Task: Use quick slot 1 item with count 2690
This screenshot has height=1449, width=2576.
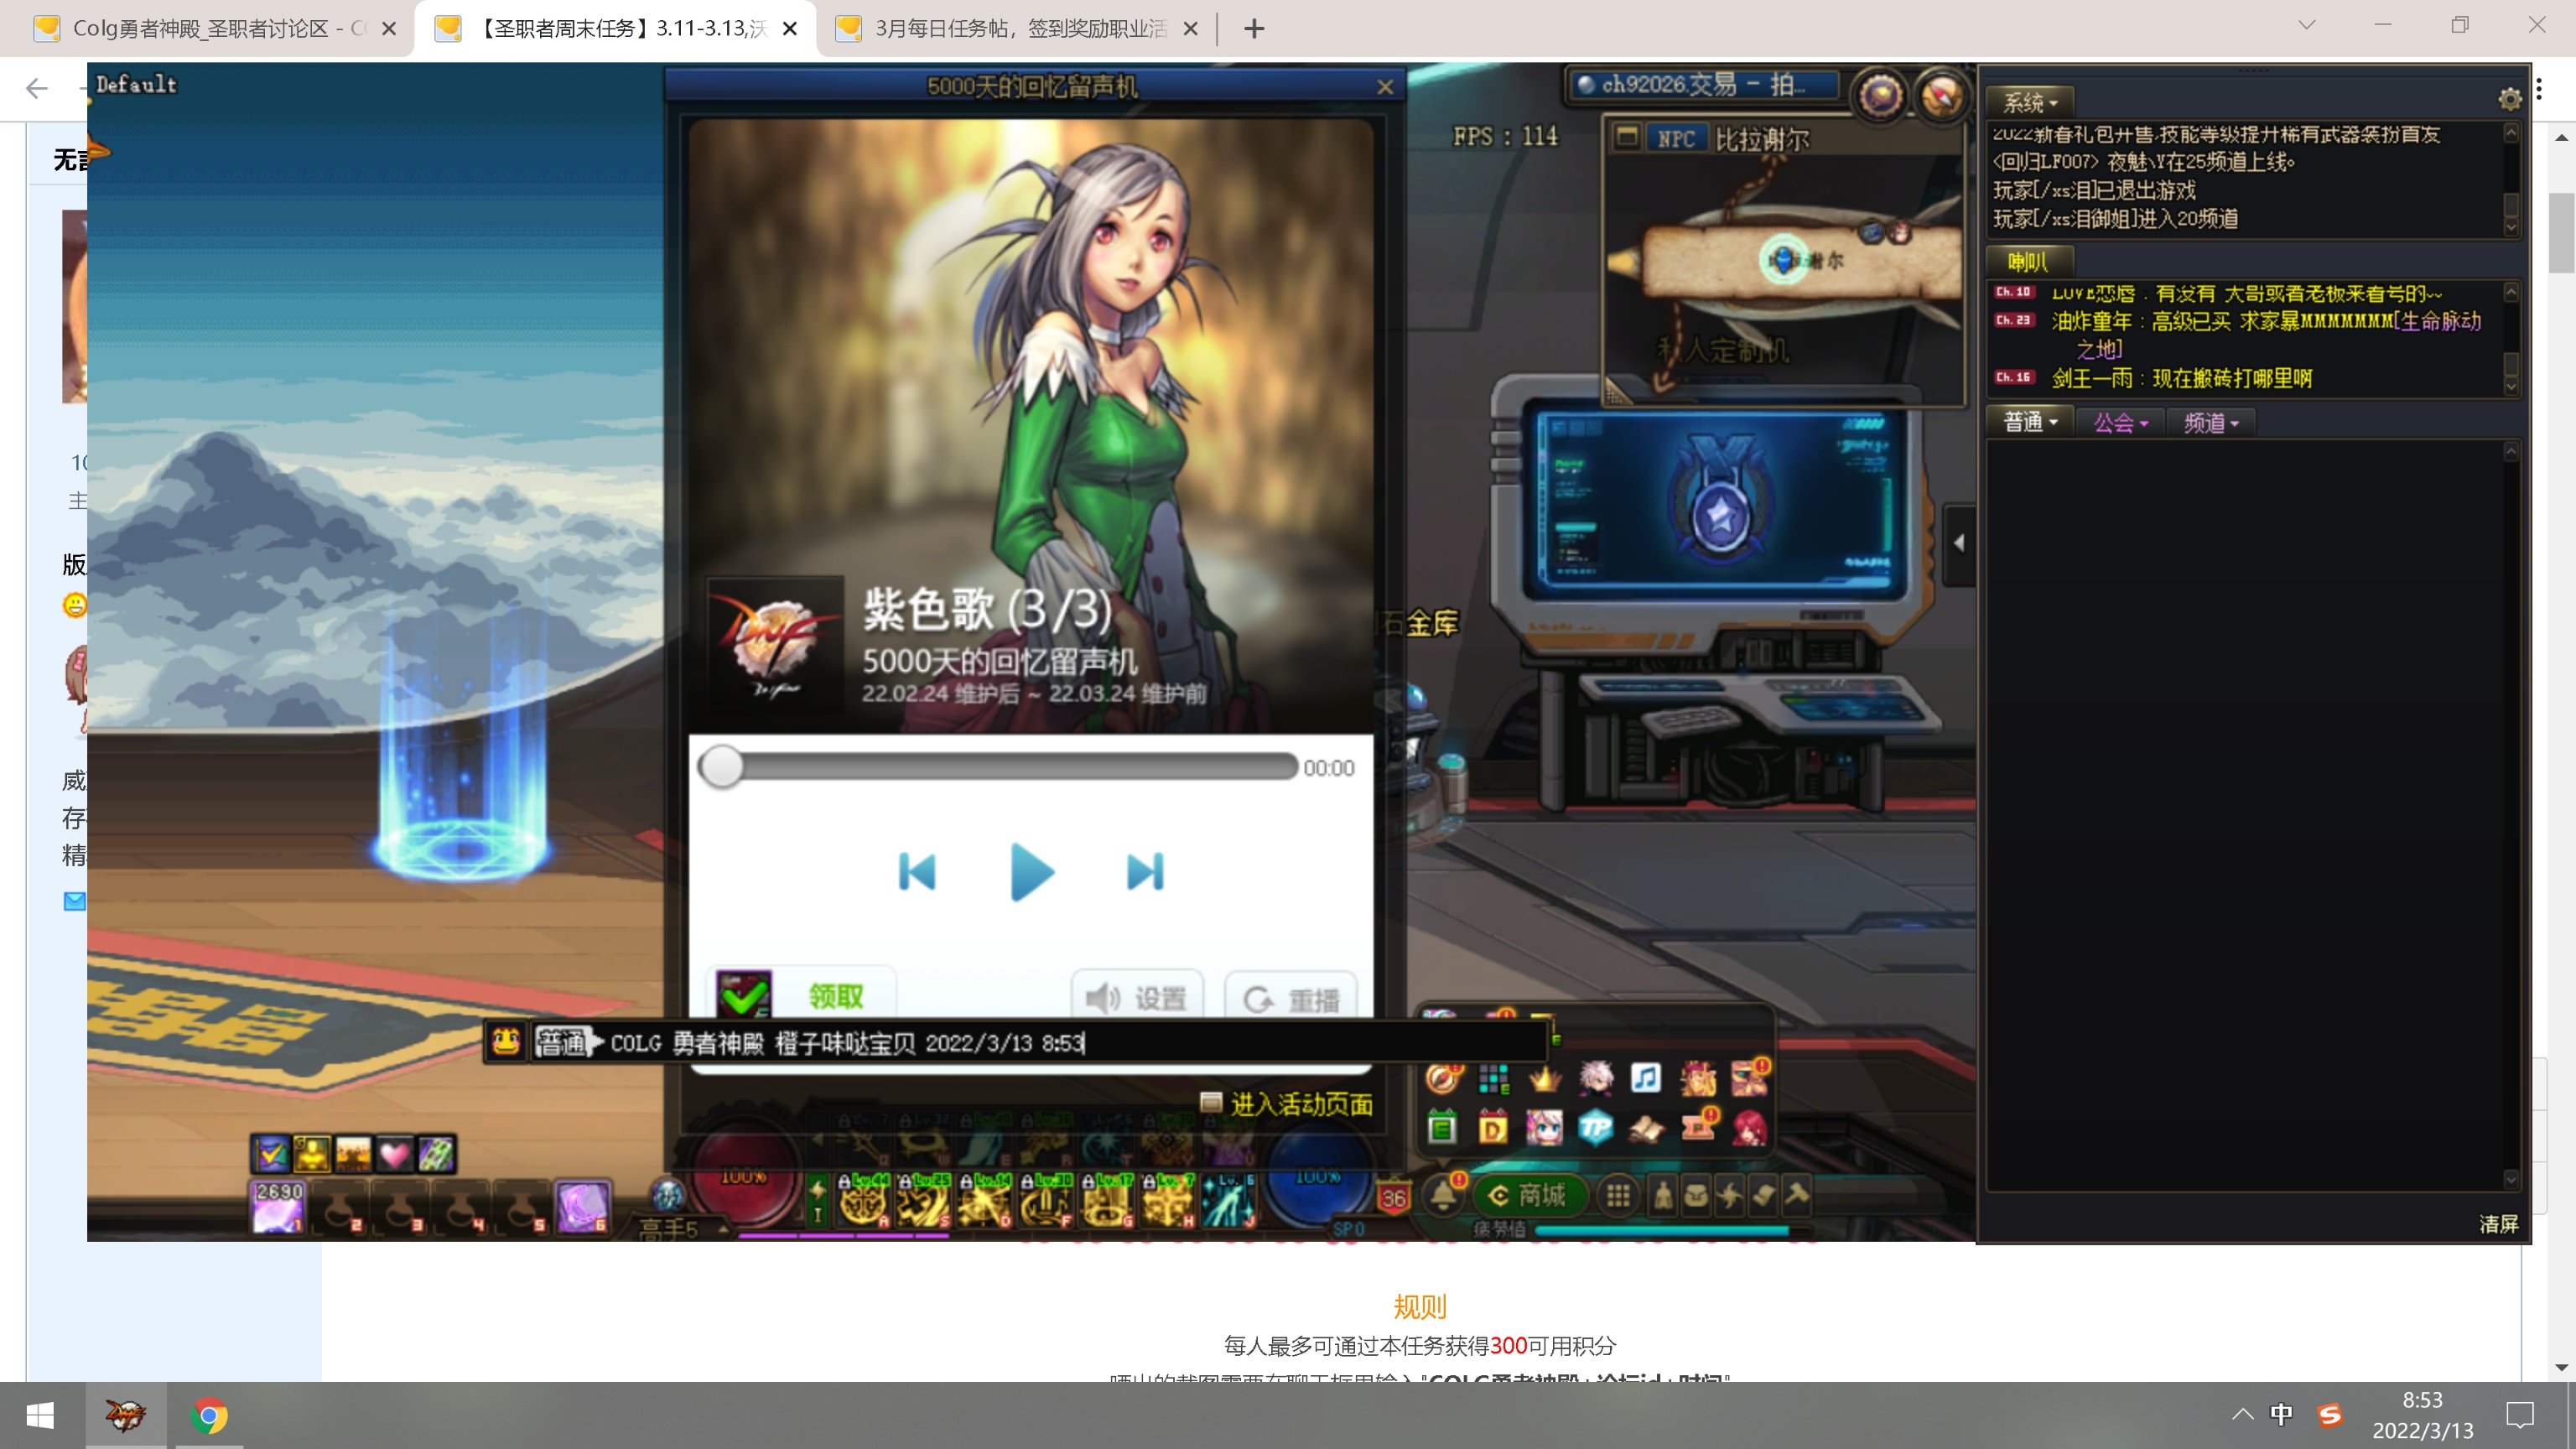Action: pyautogui.click(x=278, y=1207)
